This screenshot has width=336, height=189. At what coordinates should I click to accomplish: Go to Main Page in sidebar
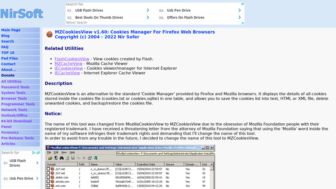click(x=20, y=30)
